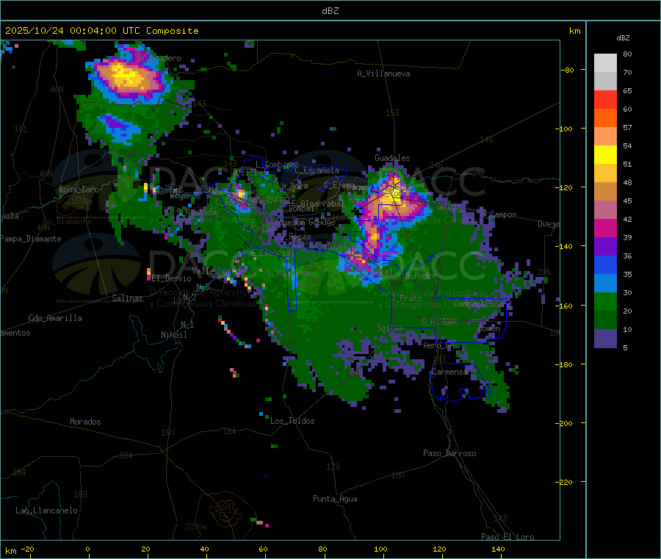661x559 pixels.
Task: Click the Los_Toldos map label
Action: point(292,421)
